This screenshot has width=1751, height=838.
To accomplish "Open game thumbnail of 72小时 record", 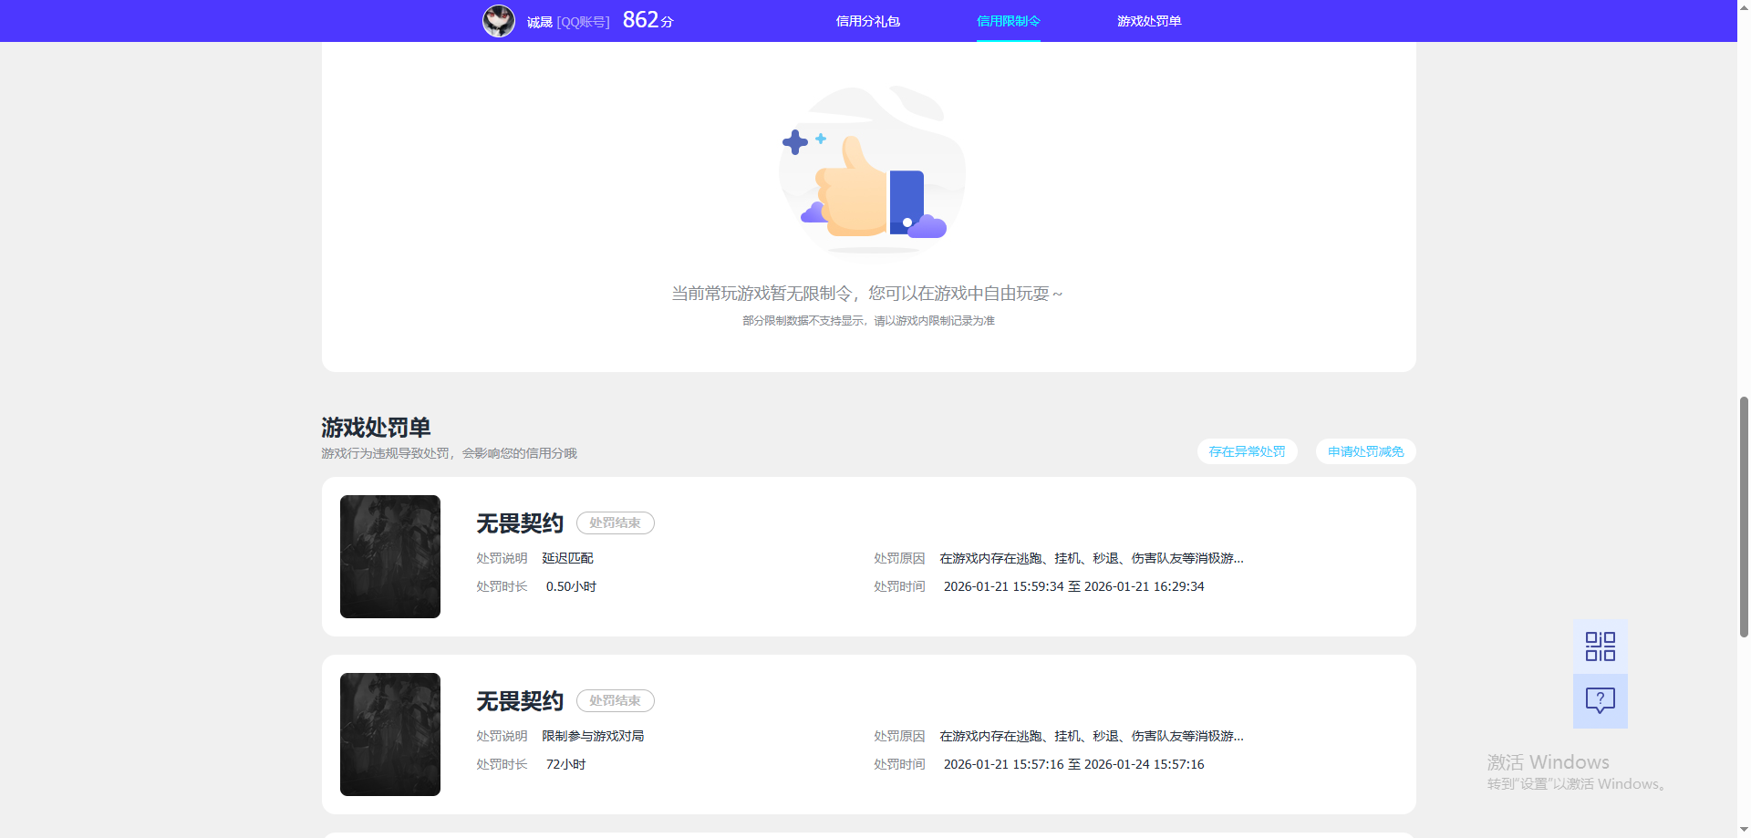I will click(390, 734).
